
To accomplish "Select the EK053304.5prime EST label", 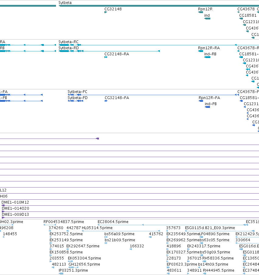I will click(x=84, y=258).
